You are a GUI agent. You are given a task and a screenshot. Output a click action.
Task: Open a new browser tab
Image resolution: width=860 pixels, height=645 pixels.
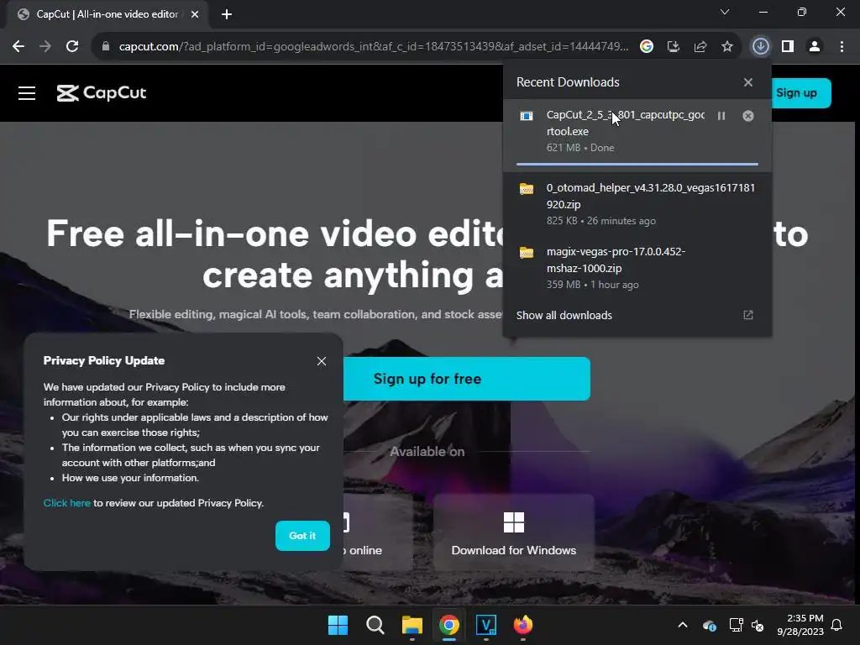coord(227,14)
